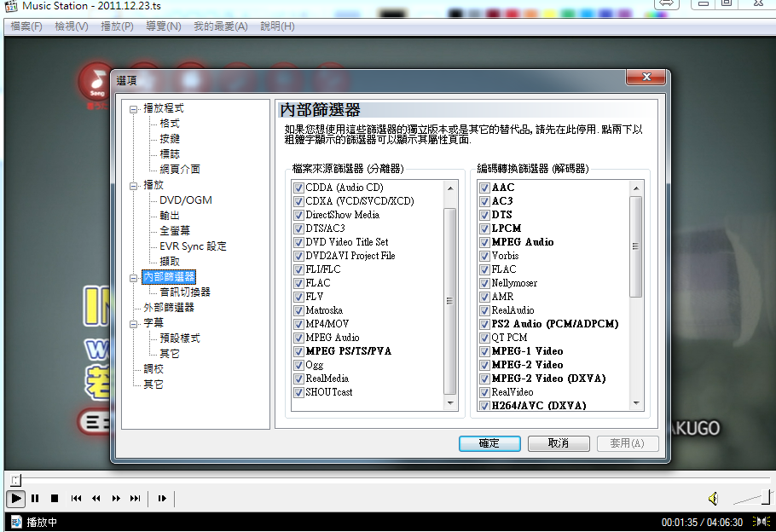Collapse the 內部篩選器 tree node

coord(133,277)
